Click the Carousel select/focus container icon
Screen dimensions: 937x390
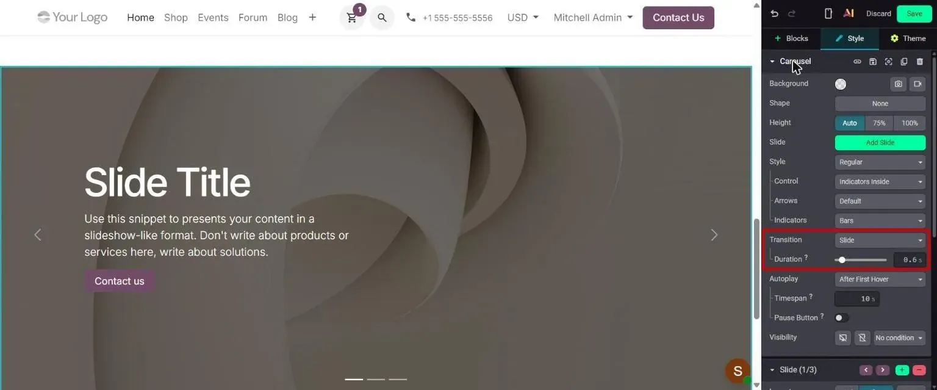888,62
